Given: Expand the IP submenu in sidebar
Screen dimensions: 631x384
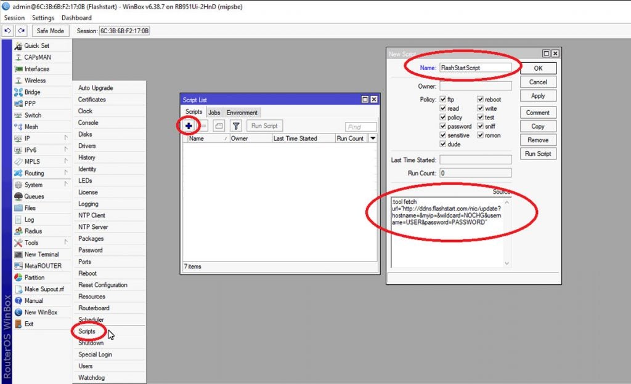Looking at the screenshot, I should (66, 138).
